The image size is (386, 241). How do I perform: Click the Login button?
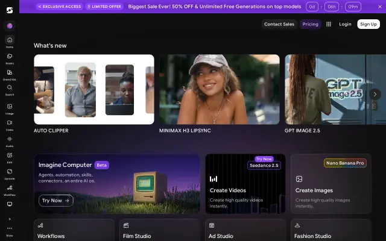(345, 24)
